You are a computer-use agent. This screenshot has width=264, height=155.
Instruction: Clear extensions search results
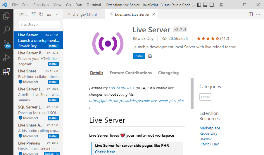tap(49, 15)
